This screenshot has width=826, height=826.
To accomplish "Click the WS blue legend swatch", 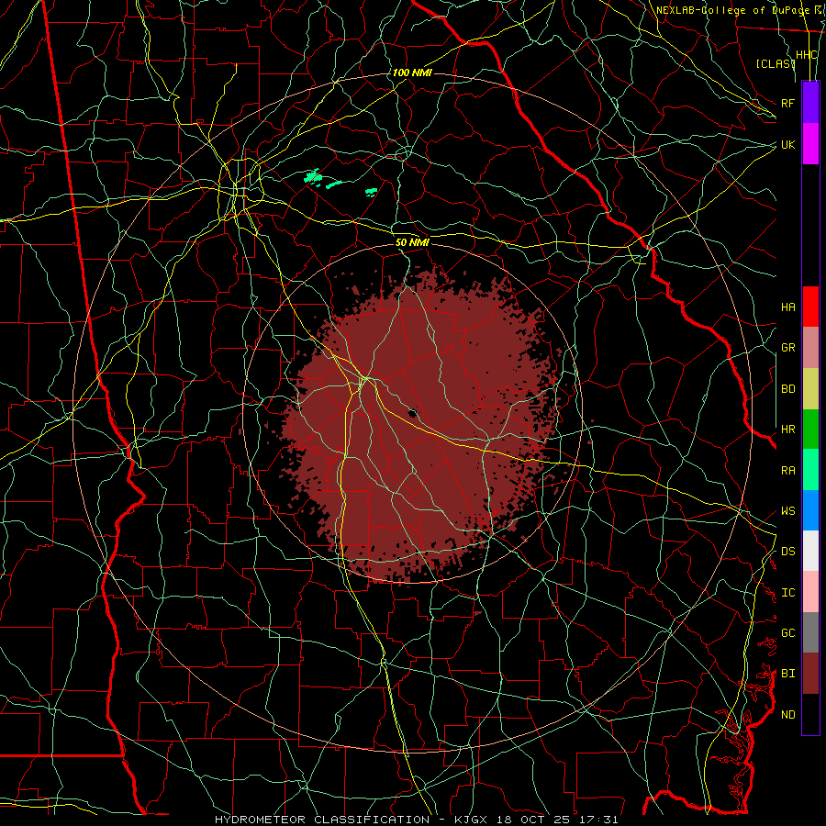I will tap(810, 510).
